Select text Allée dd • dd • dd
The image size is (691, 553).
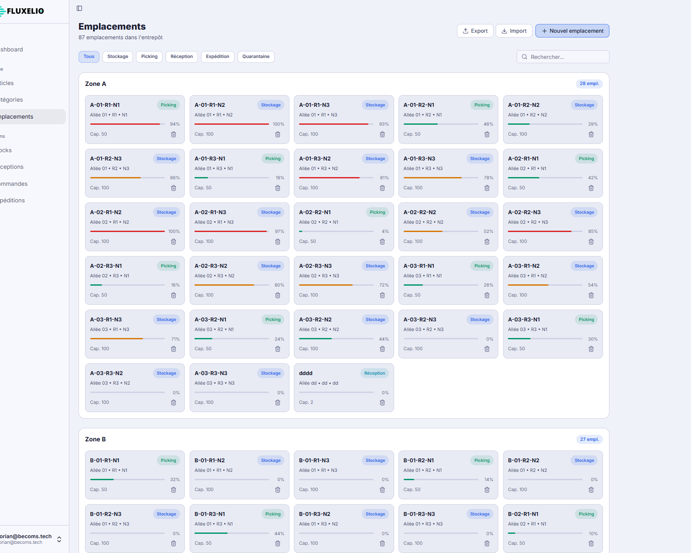point(319,383)
